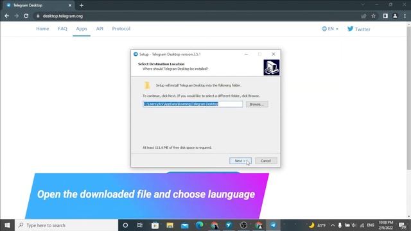Click the lock icon in address bar

click(38, 16)
